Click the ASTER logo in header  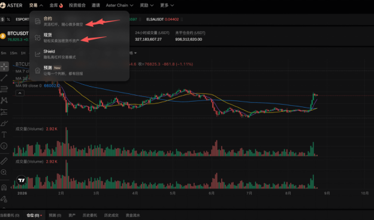(11, 5)
